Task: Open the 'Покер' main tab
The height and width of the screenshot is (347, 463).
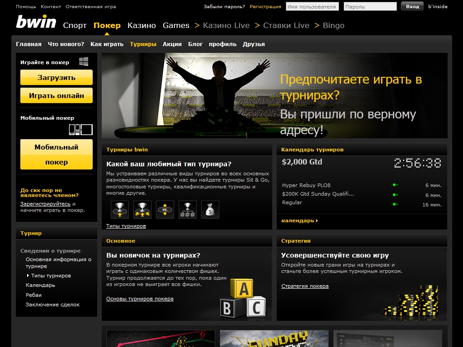Action: point(107,25)
